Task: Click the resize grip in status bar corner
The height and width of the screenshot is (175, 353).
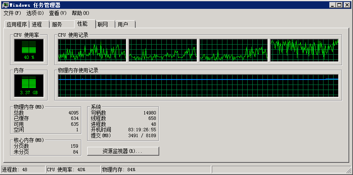Action: (348, 170)
